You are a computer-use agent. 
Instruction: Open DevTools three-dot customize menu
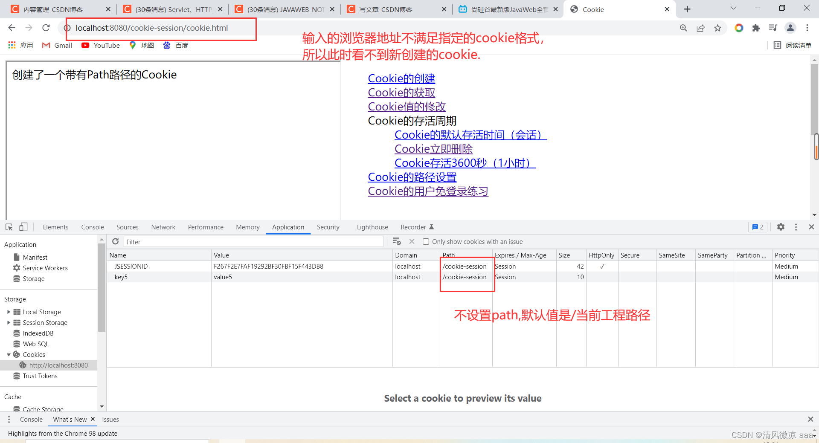(x=796, y=227)
